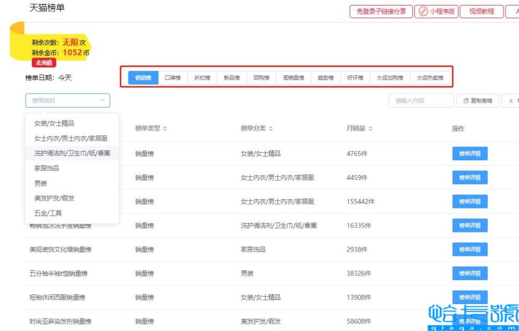Choose 美发护发/假发 from category list

72,198
